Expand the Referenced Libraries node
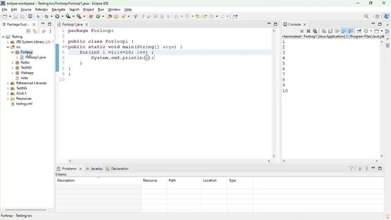The height and width of the screenshot is (220, 391). pyautogui.click(x=8, y=83)
